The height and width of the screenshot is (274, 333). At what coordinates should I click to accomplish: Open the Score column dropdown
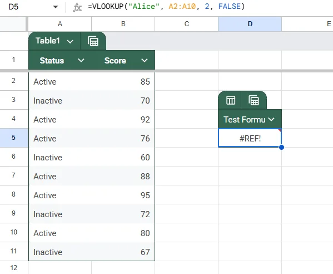pyautogui.click(x=145, y=60)
